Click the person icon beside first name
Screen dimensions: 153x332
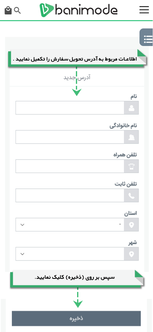tap(131, 108)
